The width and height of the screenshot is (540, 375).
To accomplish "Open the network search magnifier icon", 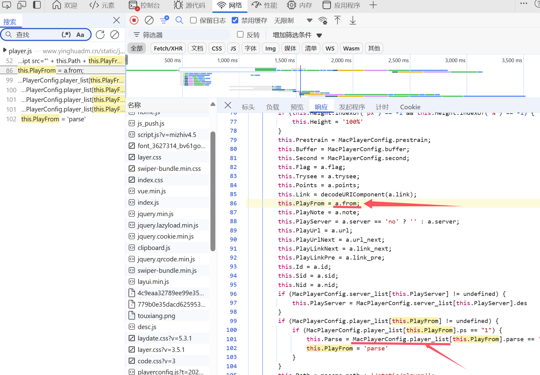I will tap(179, 20).
